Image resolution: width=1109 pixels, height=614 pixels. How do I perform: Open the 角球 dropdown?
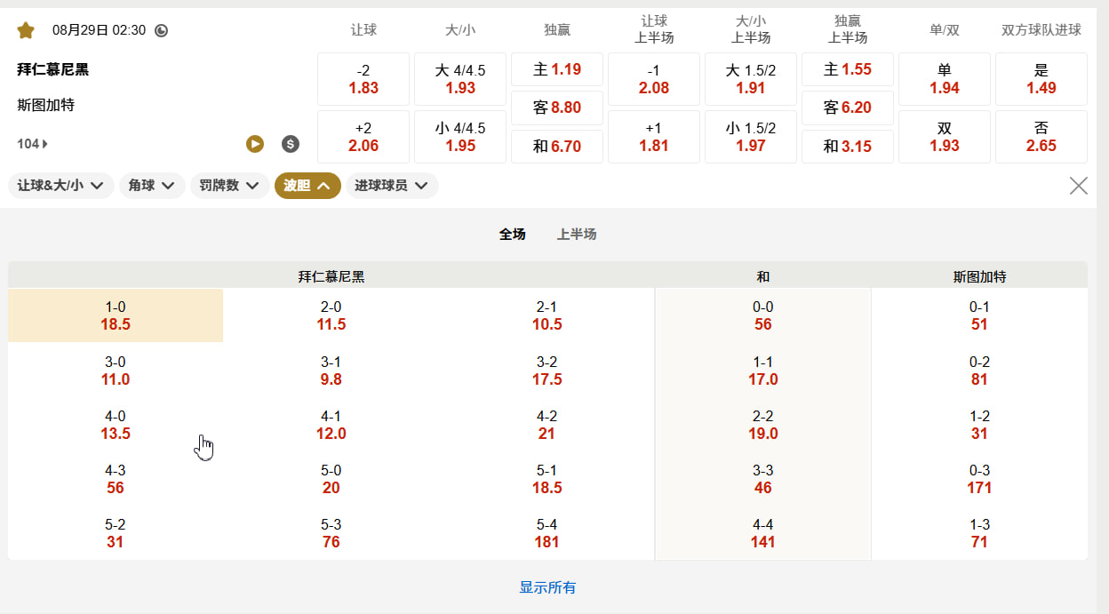click(152, 186)
